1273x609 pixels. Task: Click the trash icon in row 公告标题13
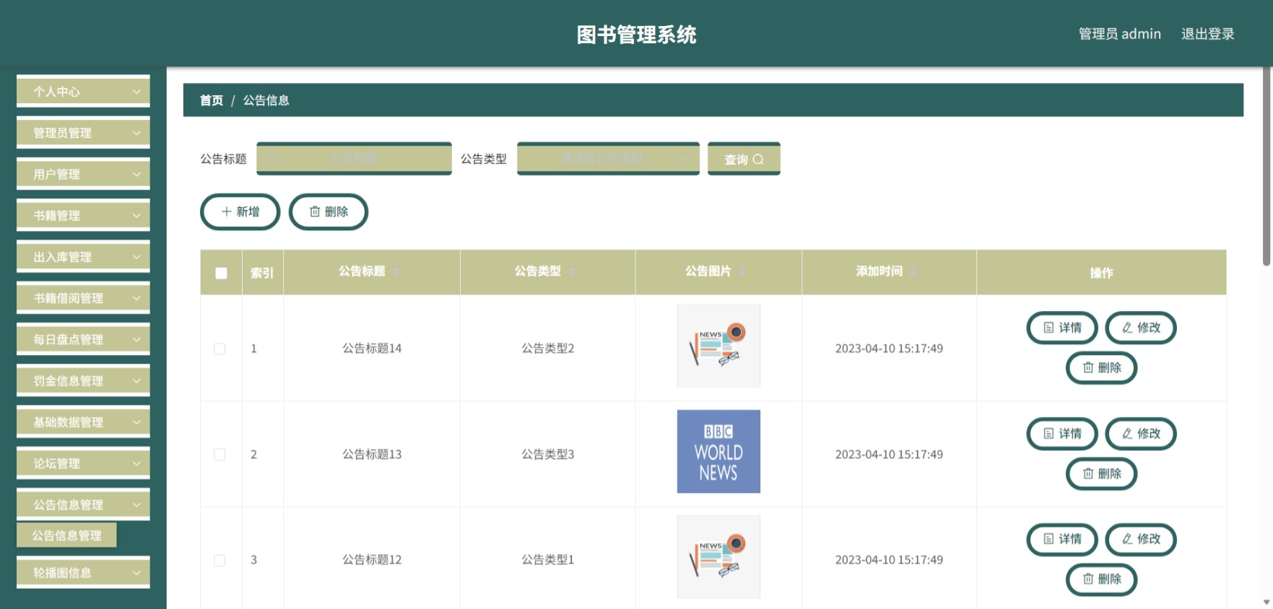click(1088, 474)
